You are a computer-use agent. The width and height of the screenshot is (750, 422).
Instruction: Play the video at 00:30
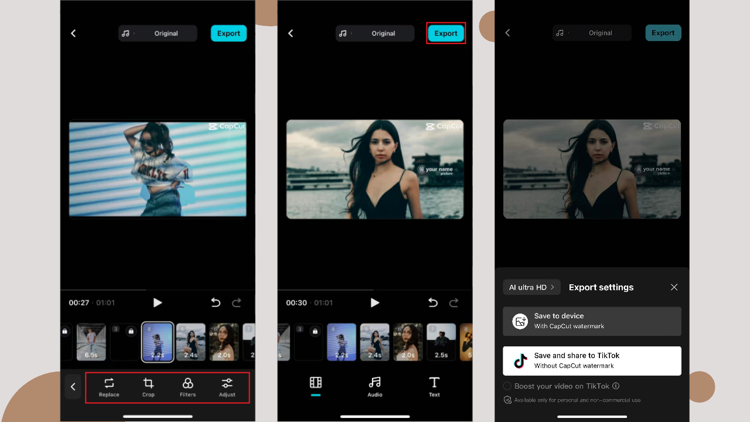[x=374, y=302]
